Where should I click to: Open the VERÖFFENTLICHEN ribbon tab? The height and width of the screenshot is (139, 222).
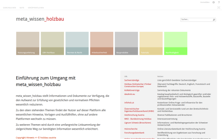pyautogui.click(x=36, y=8)
